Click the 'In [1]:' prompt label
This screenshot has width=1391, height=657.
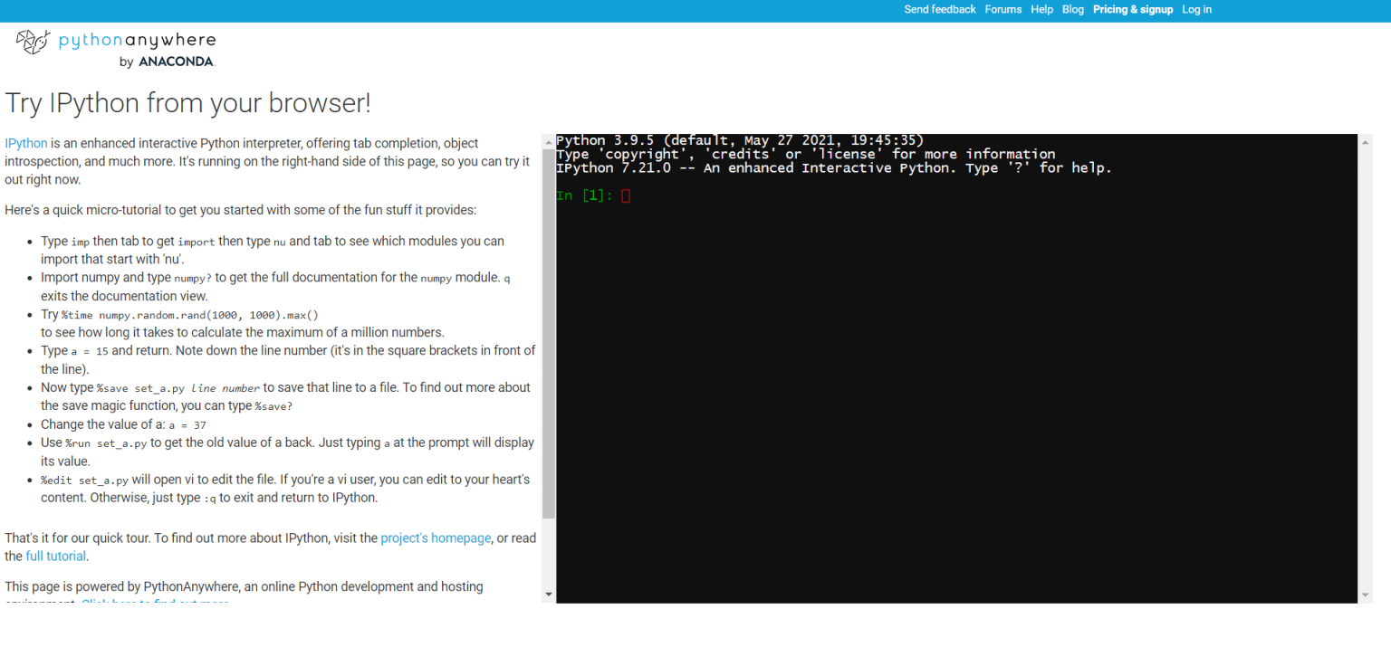585,195
